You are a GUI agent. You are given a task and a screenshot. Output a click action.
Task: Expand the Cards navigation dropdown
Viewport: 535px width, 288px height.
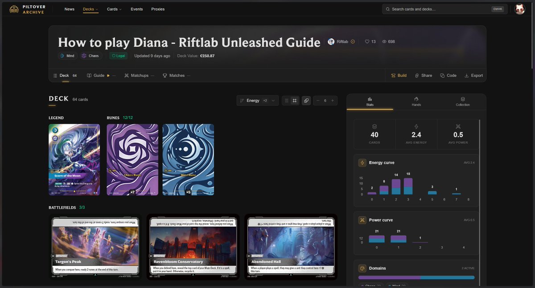click(x=114, y=9)
